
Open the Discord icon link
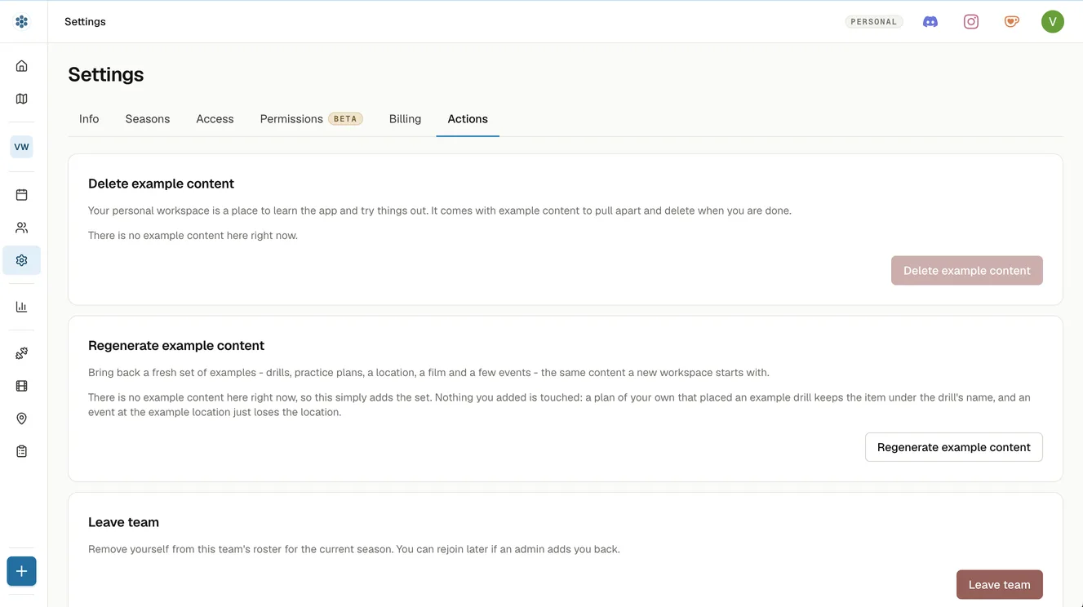coord(930,22)
